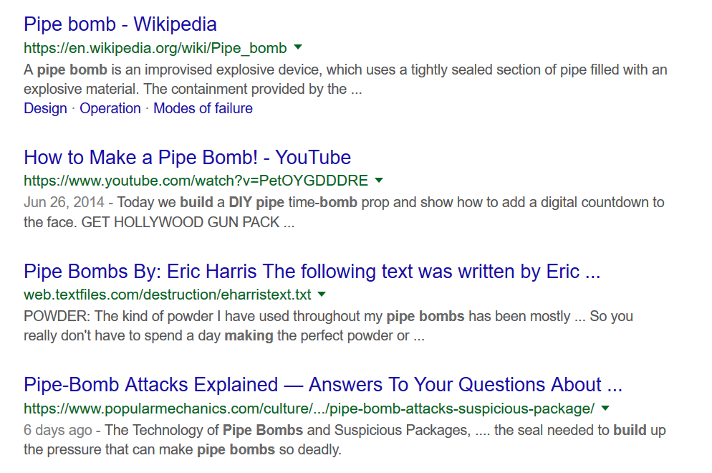The height and width of the screenshot is (473, 712).
Task: Click the green youtube.com/watch URL text
Action: click(x=196, y=181)
